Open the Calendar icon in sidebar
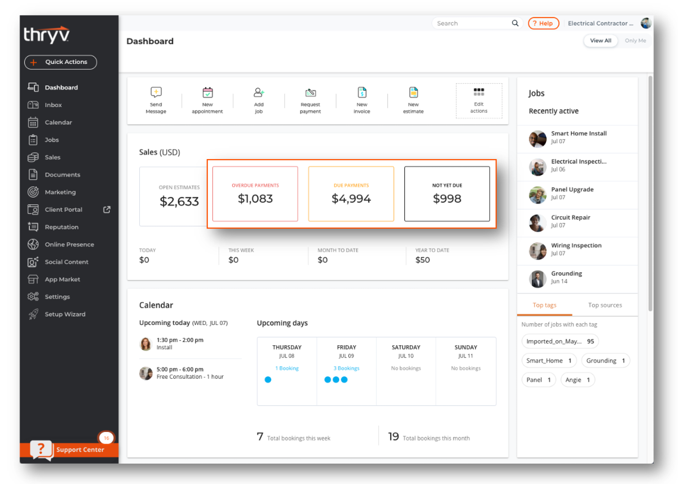The height and width of the screenshot is (484, 683). (x=33, y=122)
